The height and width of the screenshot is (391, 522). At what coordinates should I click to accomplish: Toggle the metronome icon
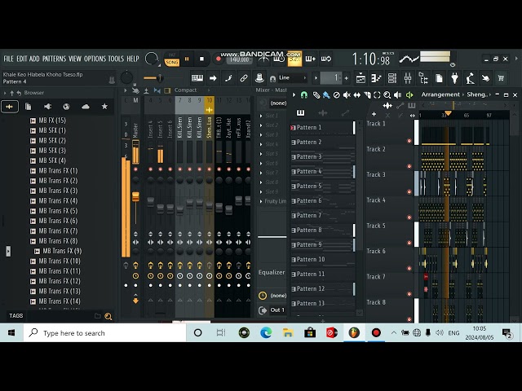coord(263,59)
